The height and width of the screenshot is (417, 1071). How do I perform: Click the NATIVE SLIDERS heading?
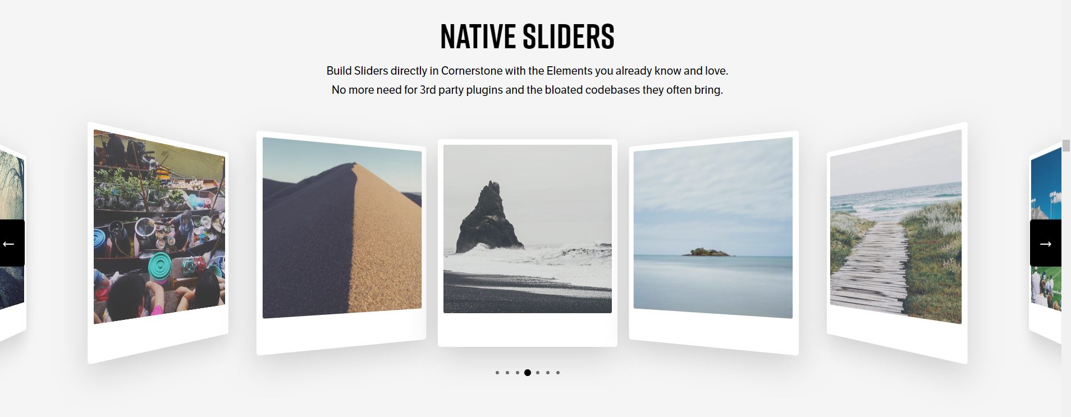click(528, 36)
